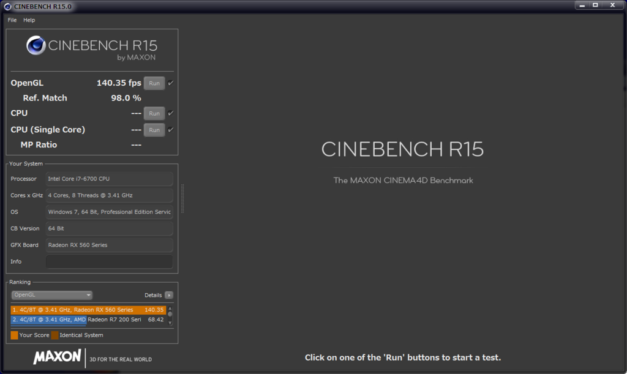Click the MAXON logo at the bottom
Viewport: 627px width, 374px height.
tap(57, 357)
